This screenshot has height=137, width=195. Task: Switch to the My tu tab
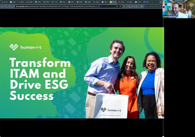(x=21, y=2)
